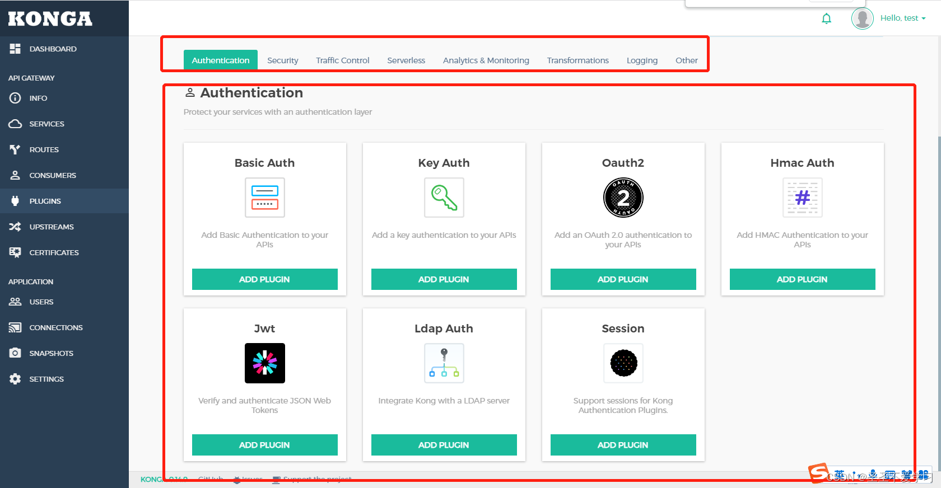Open the Hello, test user dropdown
The height and width of the screenshot is (488, 941).
pos(902,18)
